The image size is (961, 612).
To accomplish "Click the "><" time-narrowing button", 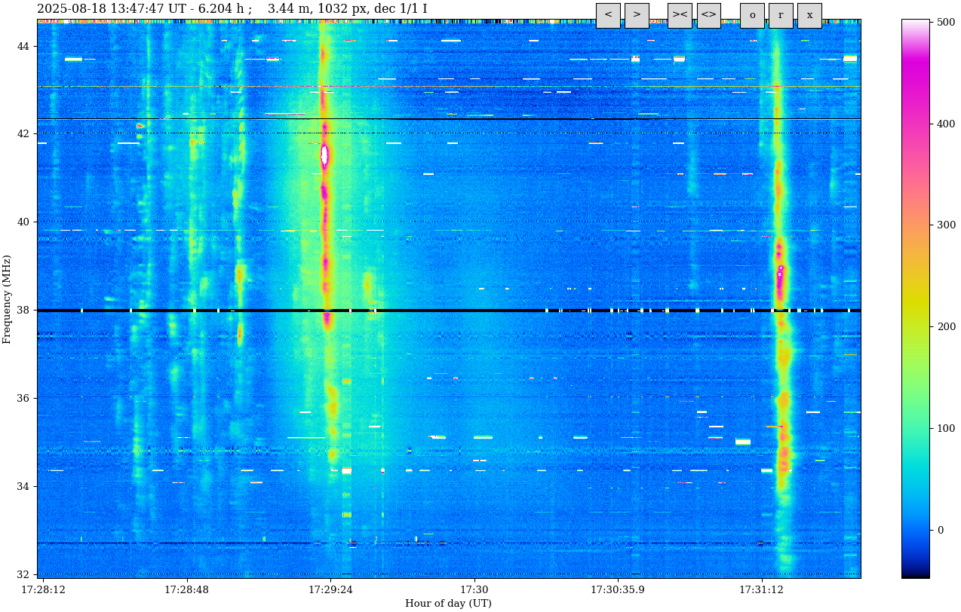I will [680, 15].
